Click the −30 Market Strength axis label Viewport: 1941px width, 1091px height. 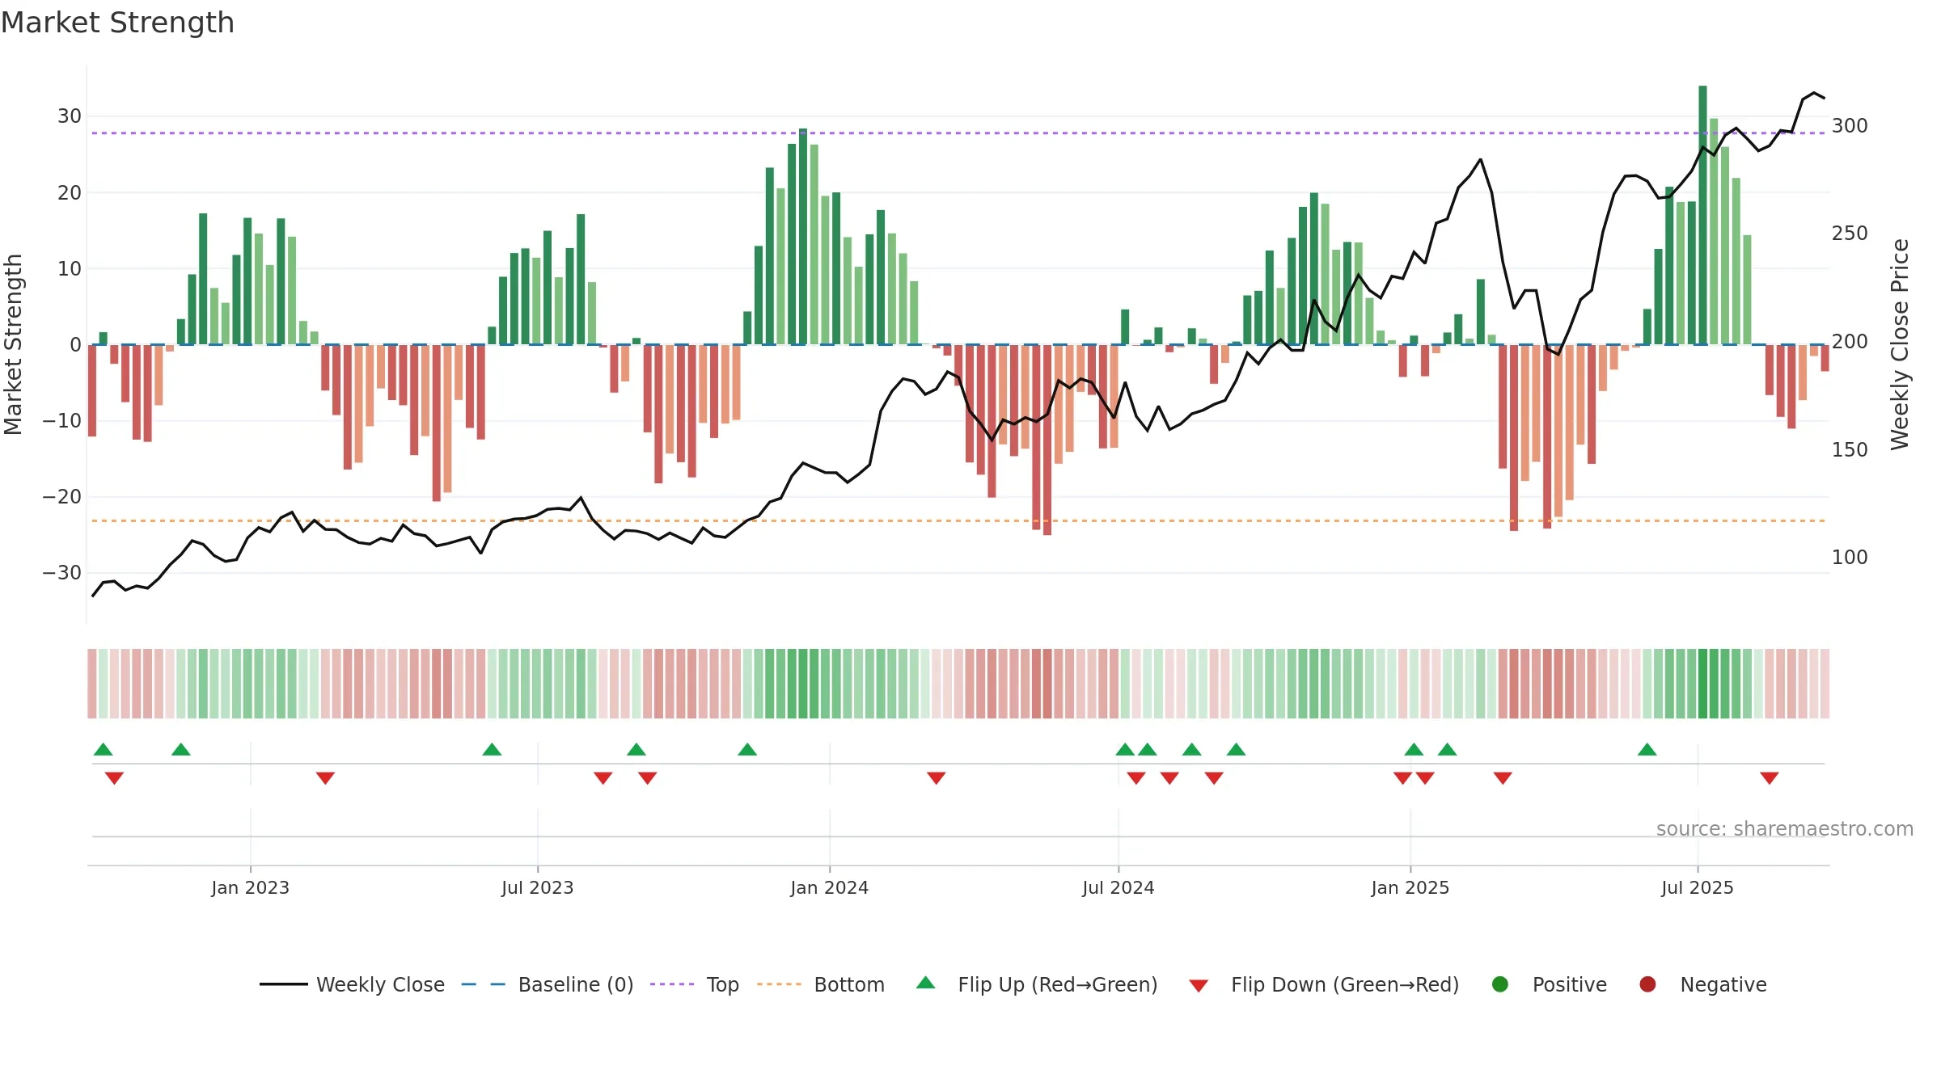[62, 573]
